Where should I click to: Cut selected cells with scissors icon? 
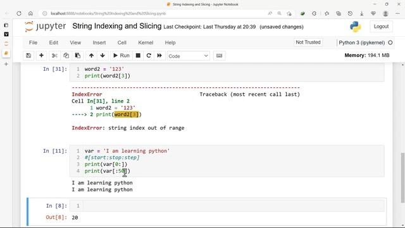click(x=54, y=56)
